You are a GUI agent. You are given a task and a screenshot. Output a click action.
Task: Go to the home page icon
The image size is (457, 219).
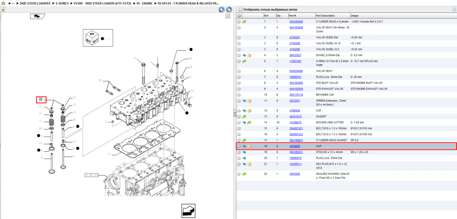pos(3,3)
